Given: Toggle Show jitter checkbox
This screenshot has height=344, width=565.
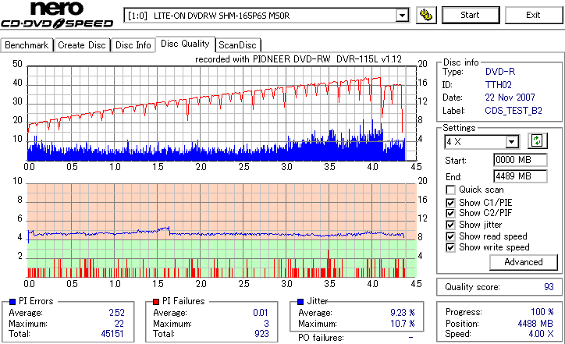Looking at the screenshot, I should point(450,225).
